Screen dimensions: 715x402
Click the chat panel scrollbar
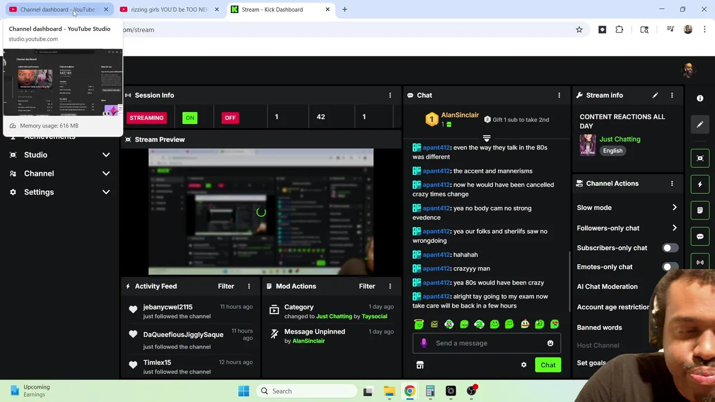click(x=569, y=282)
